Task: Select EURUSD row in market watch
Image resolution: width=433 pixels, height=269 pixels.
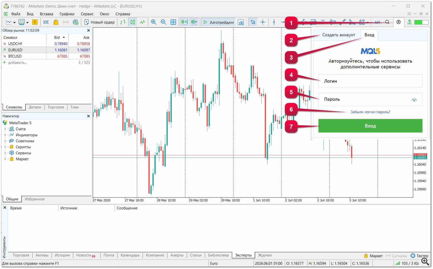Action: pyautogui.click(x=46, y=50)
